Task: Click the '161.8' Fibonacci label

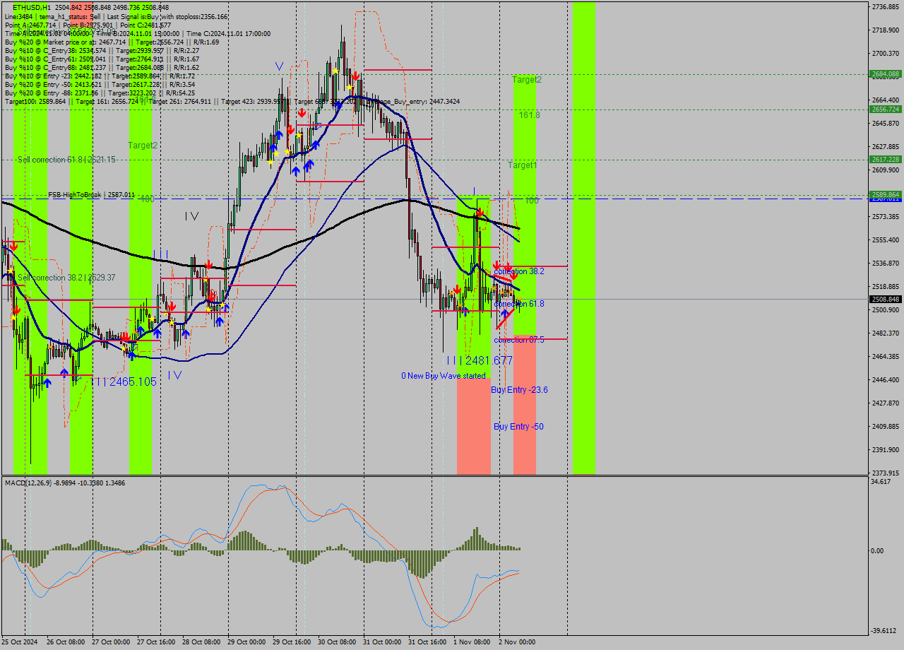Action: pyautogui.click(x=530, y=114)
